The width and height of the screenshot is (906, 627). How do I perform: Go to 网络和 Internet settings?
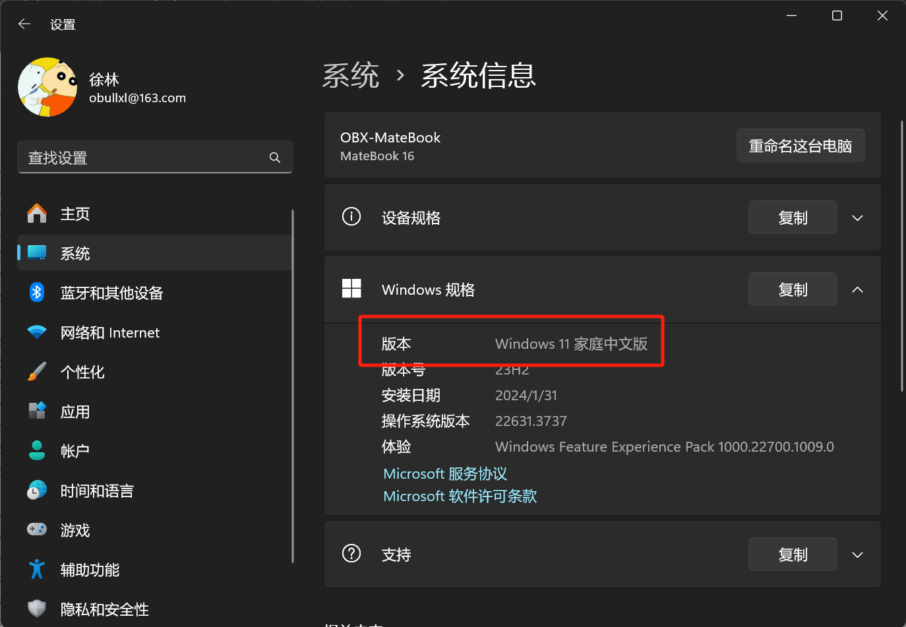(154, 332)
